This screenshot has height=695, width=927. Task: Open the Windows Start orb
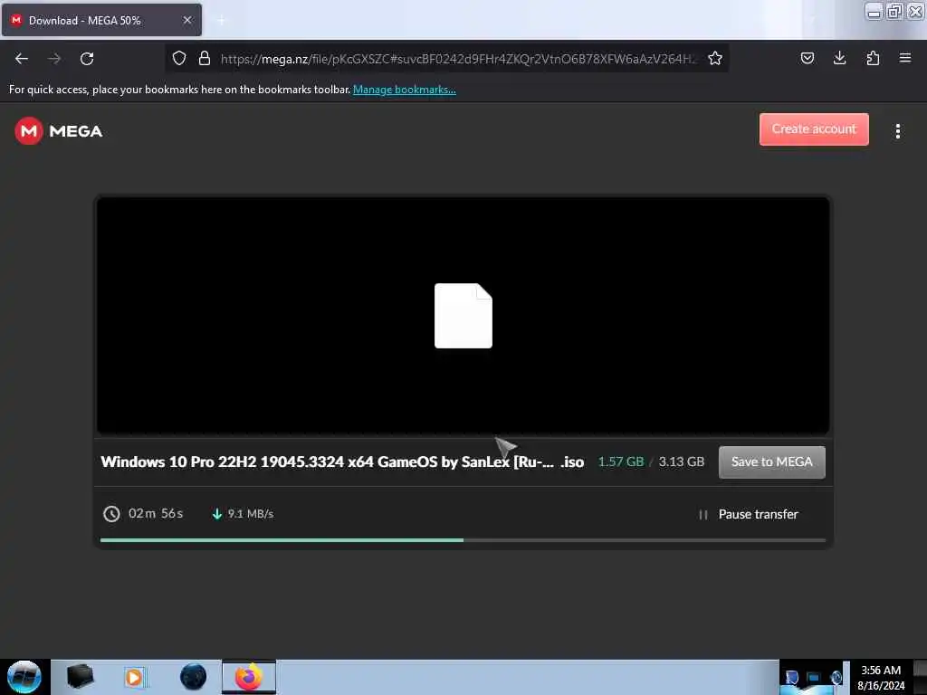point(24,677)
